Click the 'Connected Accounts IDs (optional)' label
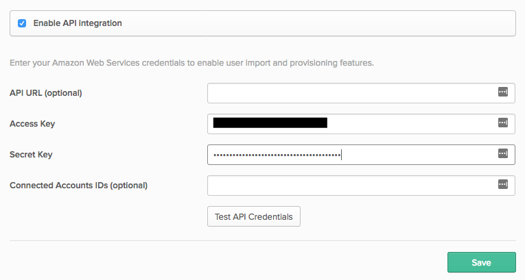Viewport: 525px width, 280px height. pyautogui.click(x=79, y=186)
